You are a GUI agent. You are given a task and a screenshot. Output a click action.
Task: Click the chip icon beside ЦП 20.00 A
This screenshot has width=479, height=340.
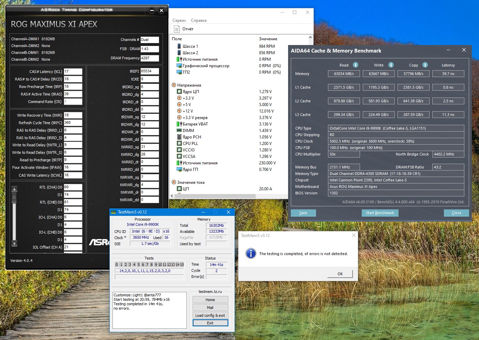[x=179, y=189]
